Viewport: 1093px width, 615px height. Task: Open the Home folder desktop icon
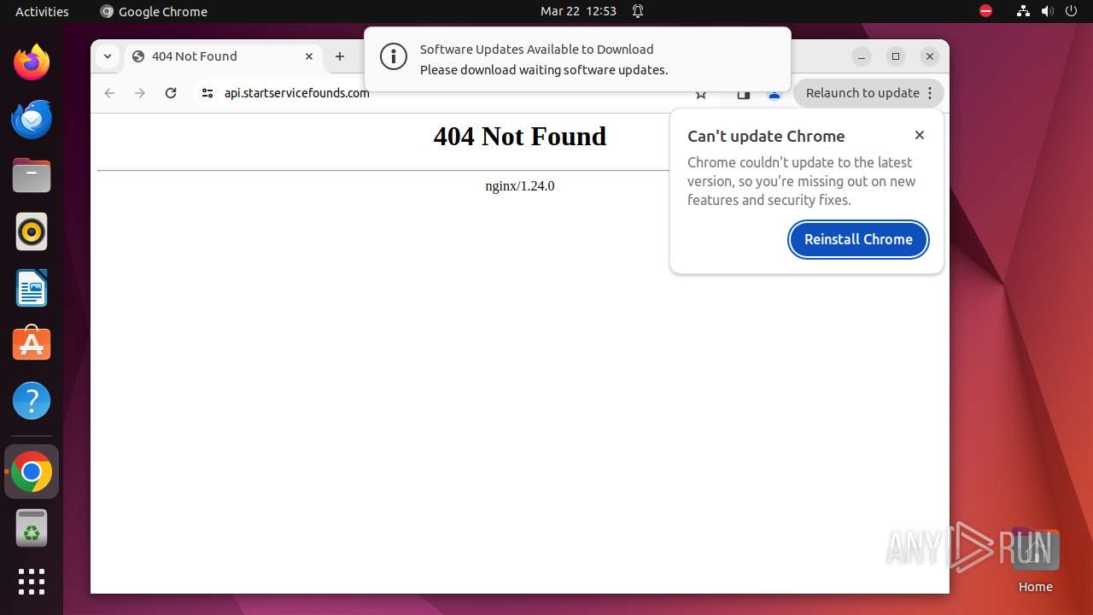(1035, 560)
